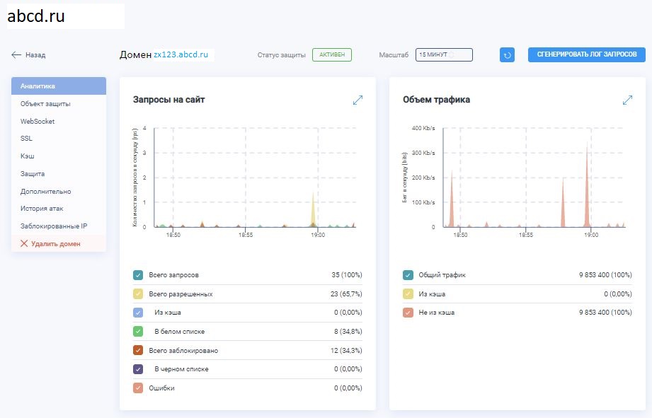
Task: Toggle the Всего запросов checkbox
Action: click(138, 275)
